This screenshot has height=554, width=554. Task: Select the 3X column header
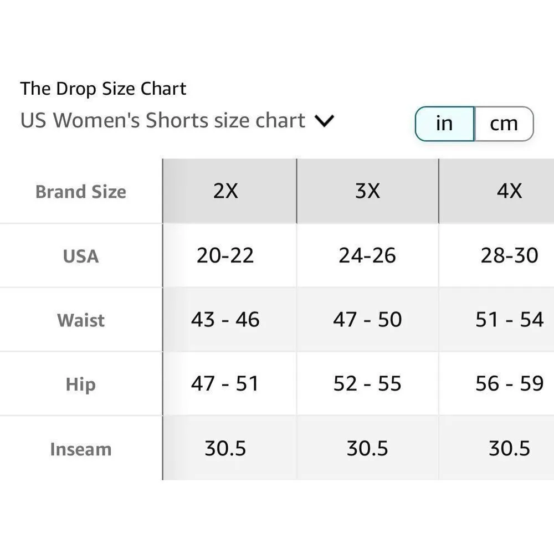pyautogui.click(x=367, y=191)
